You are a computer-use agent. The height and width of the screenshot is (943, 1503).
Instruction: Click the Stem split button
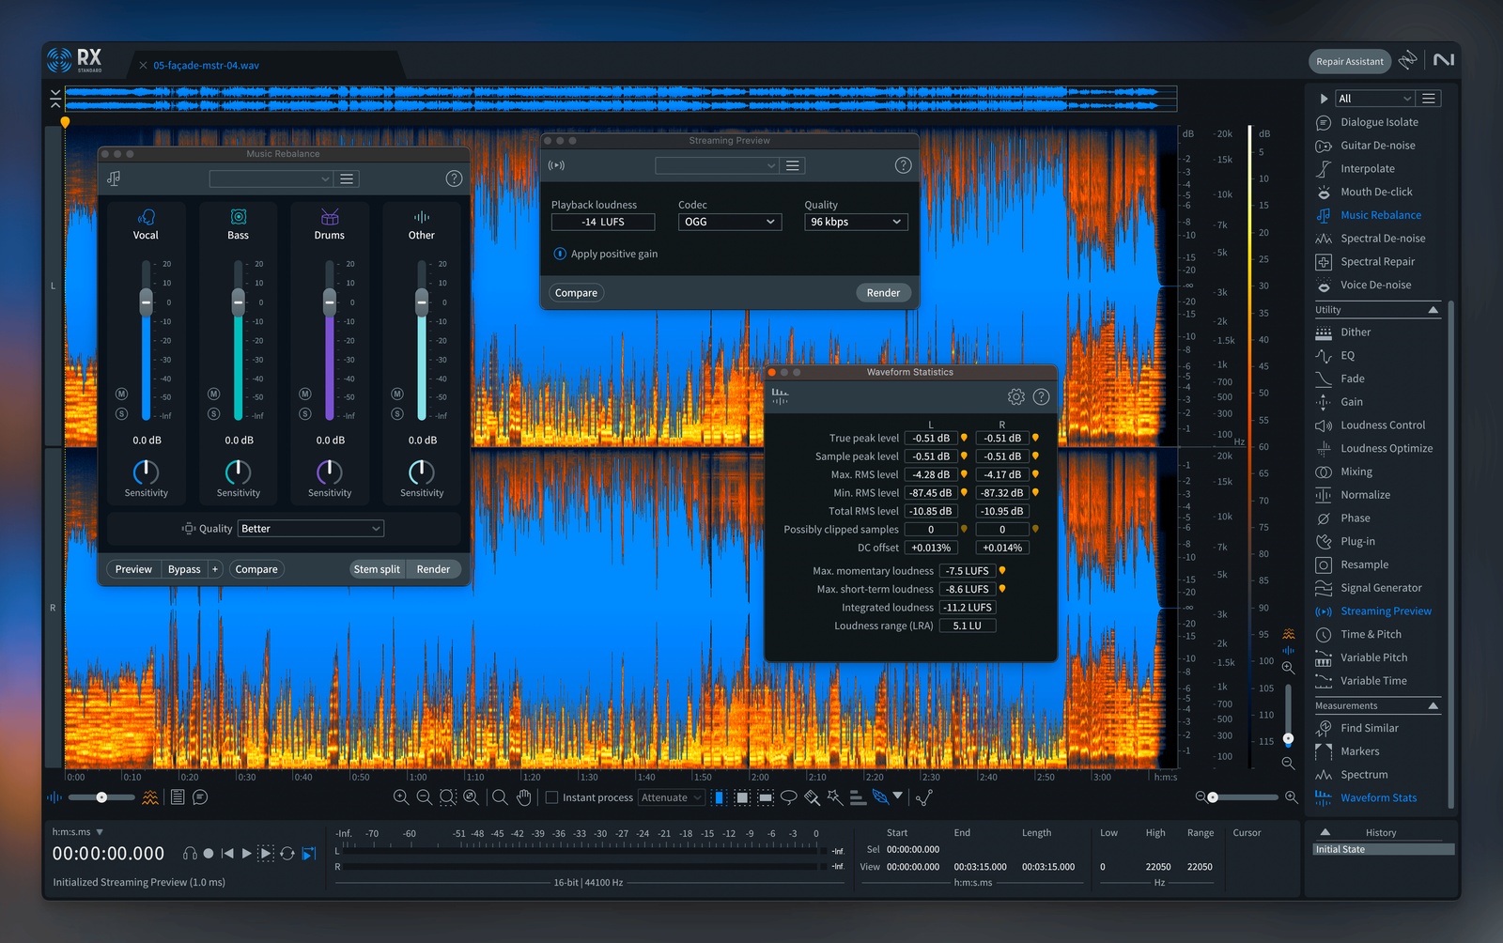pyautogui.click(x=377, y=569)
